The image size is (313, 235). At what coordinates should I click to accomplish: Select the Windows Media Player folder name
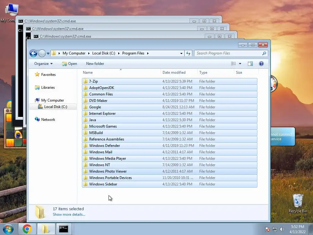(107, 159)
